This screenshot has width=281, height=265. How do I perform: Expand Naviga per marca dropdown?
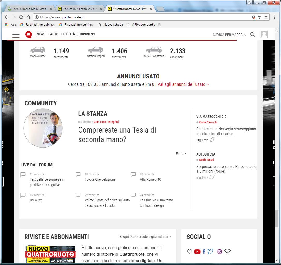(230, 35)
